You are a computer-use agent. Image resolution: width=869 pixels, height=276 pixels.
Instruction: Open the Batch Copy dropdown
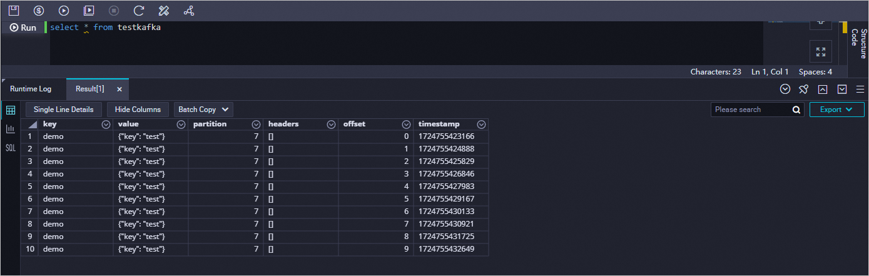coord(203,110)
